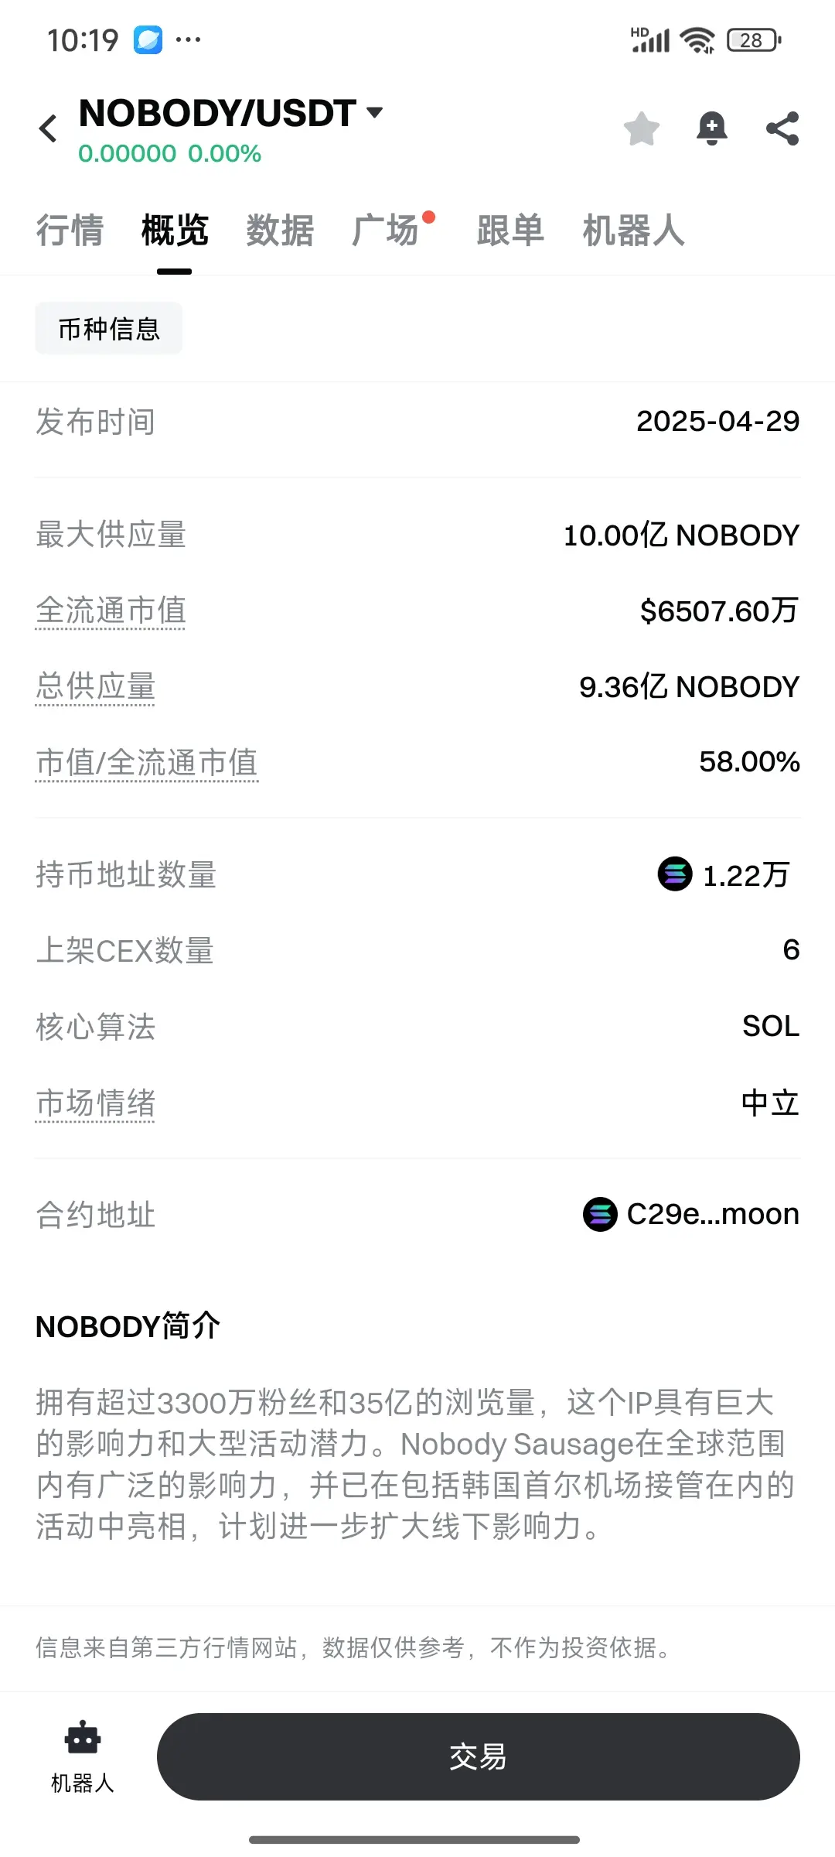Tap the back arrow icon
The height and width of the screenshot is (1857, 835).
coord(48,128)
